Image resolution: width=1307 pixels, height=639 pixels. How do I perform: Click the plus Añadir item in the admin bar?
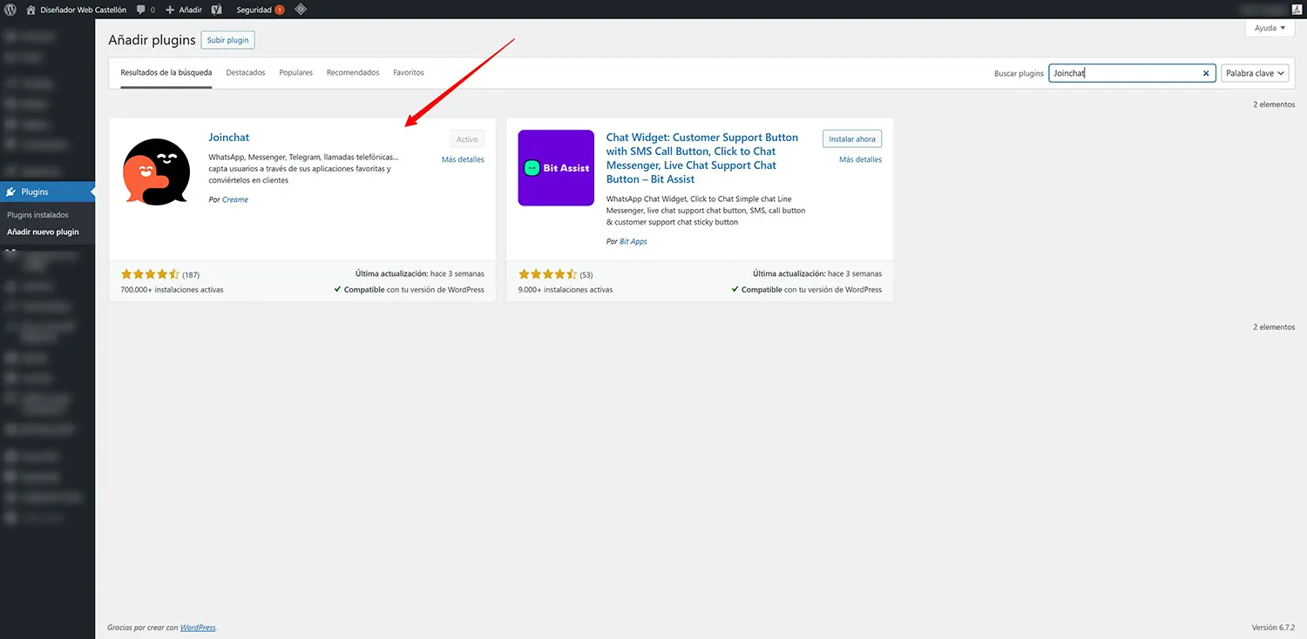pos(184,10)
